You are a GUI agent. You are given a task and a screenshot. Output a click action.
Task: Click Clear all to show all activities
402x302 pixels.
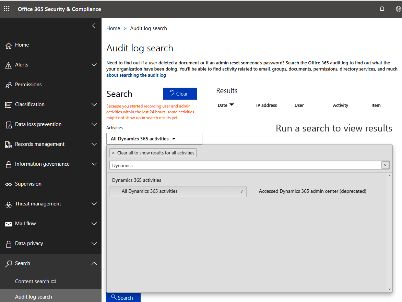coord(153,153)
